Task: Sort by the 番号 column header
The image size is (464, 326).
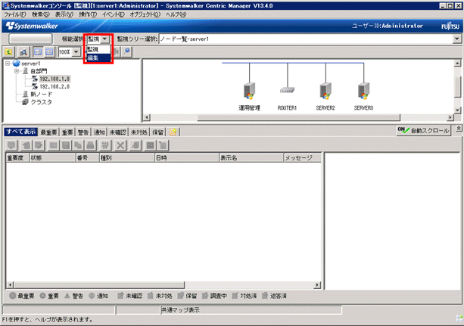Action: pyautogui.click(x=87, y=158)
